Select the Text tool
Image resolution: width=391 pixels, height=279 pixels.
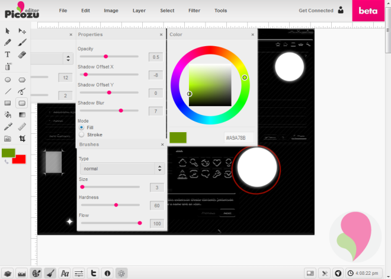8,54
